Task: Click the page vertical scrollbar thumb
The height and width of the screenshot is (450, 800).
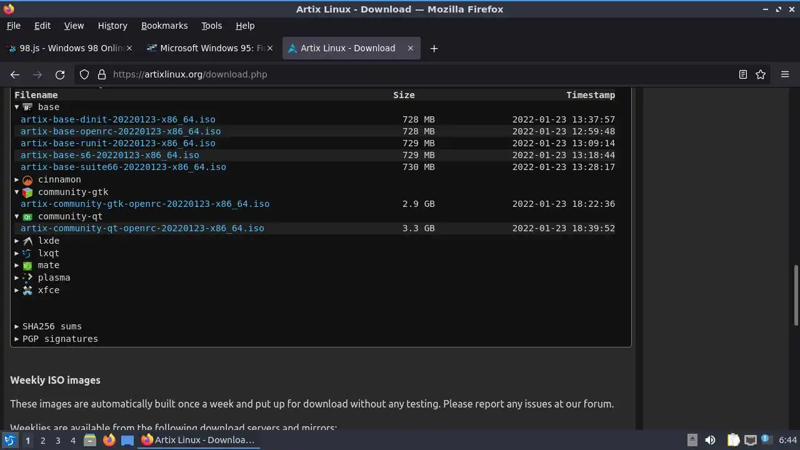Action: [x=796, y=295]
